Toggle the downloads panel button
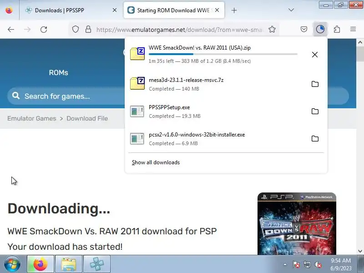The height and width of the screenshot is (273, 364). [320, 30]
